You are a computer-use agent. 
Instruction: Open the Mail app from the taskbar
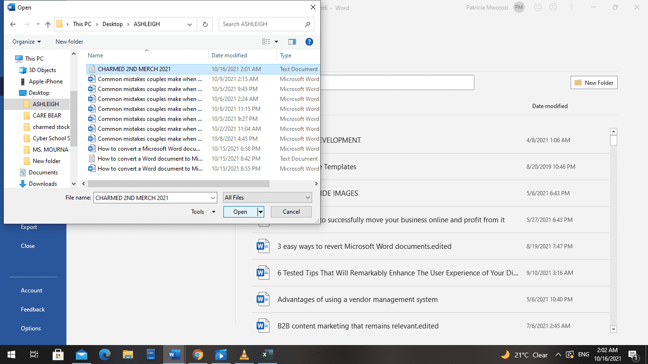pyautogui.click(x=81, y=355)
